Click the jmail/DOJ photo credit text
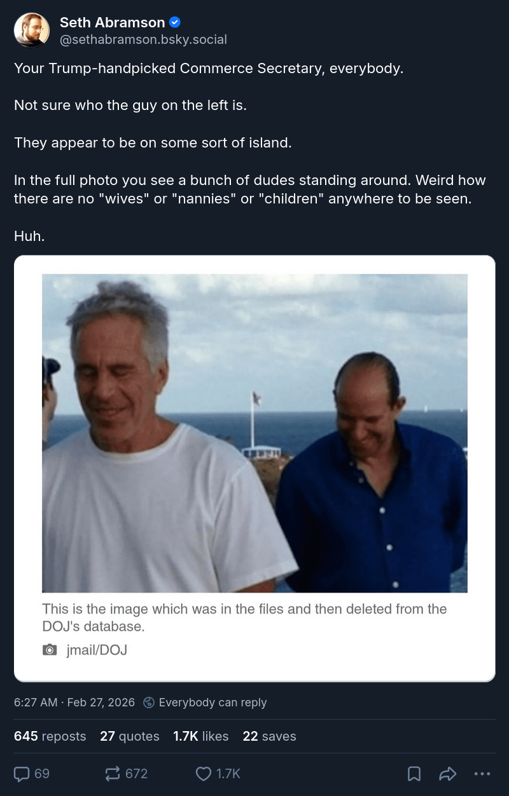509x796 pixels. 97,650
